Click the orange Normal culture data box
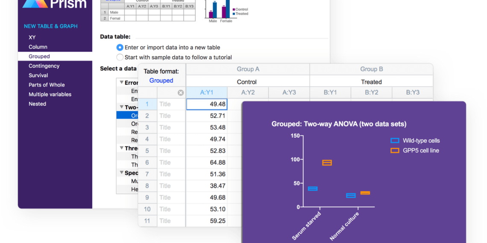Viewport: 487px width, 243px height. [x=365, y=193]
